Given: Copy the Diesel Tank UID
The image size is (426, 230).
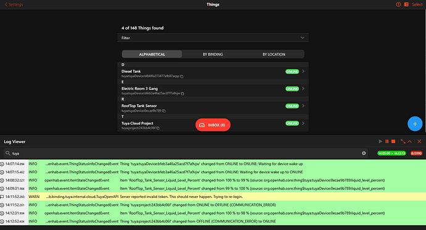Looking at the screenshot, I should coord(182,76).
